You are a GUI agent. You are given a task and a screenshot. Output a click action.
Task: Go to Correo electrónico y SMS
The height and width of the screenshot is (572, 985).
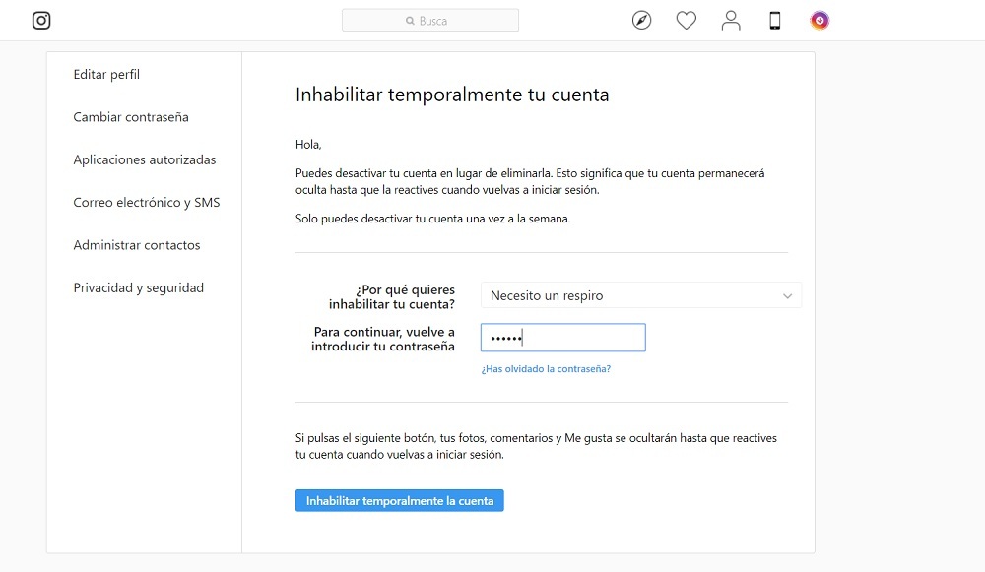pyautogui.click(x=147, y=202)
